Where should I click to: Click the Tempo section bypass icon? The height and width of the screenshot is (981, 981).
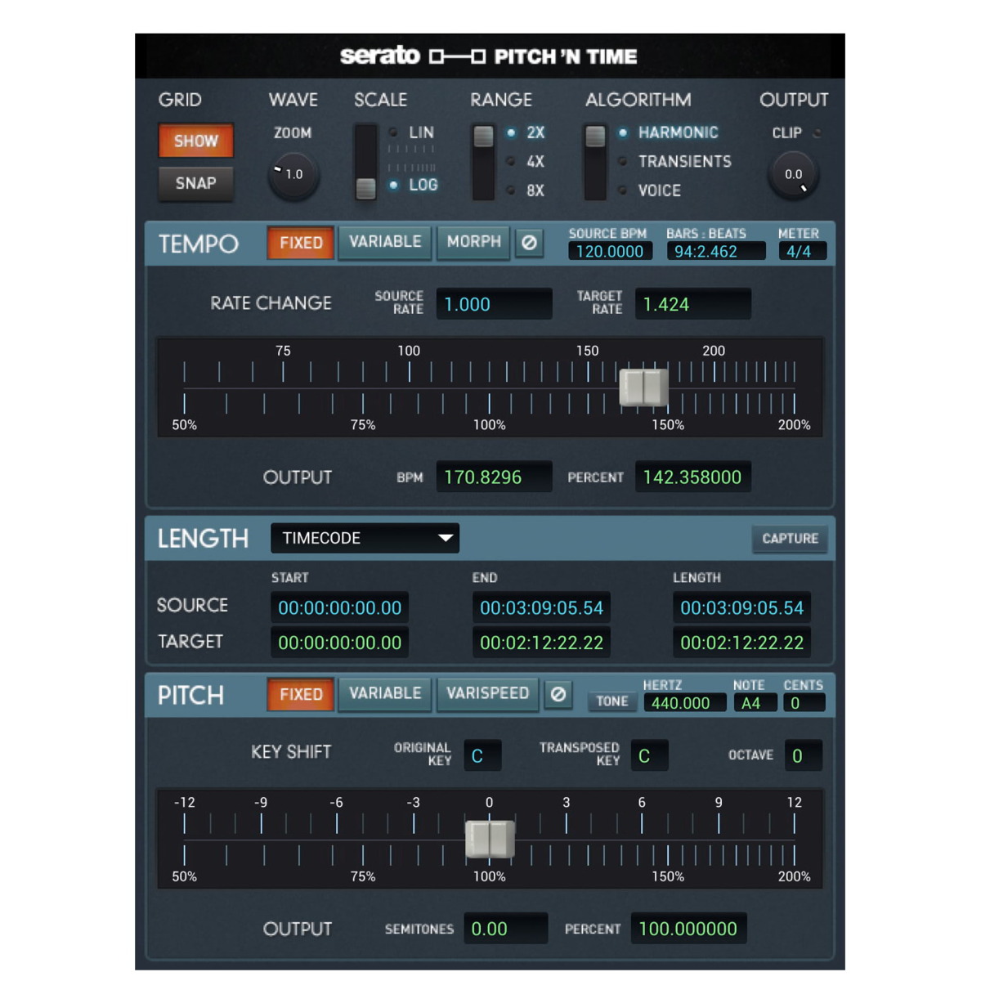529,243
